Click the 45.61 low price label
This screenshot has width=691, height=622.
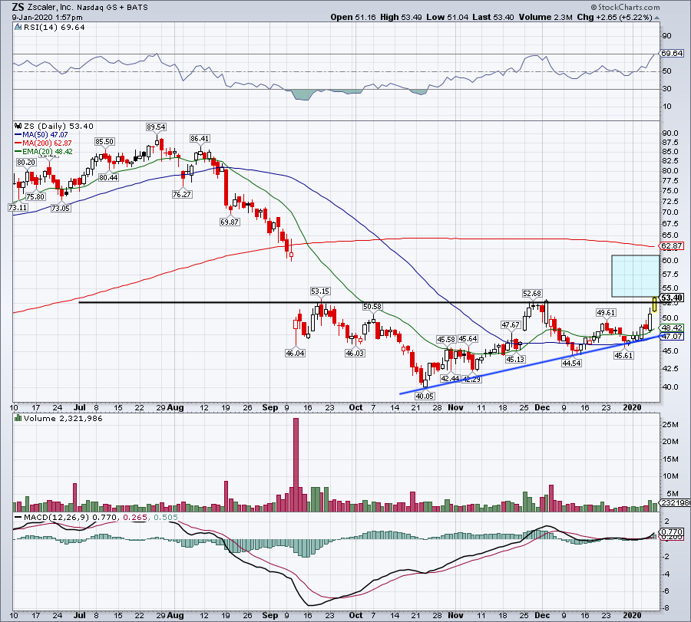(623, 355)
